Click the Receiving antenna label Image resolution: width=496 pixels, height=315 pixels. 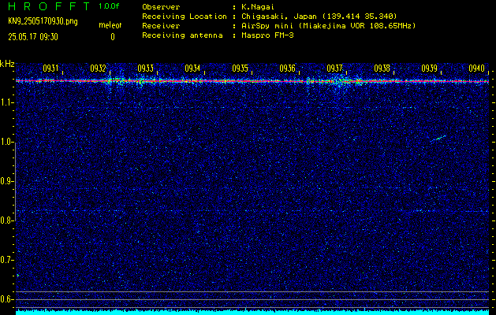[182, 35]
